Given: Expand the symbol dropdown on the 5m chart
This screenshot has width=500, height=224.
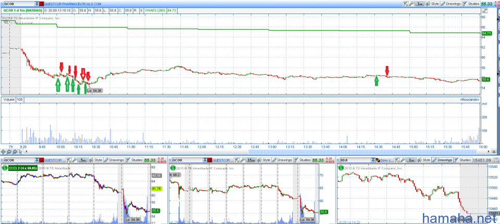Looking at the screenshot, I should [36, 160].
